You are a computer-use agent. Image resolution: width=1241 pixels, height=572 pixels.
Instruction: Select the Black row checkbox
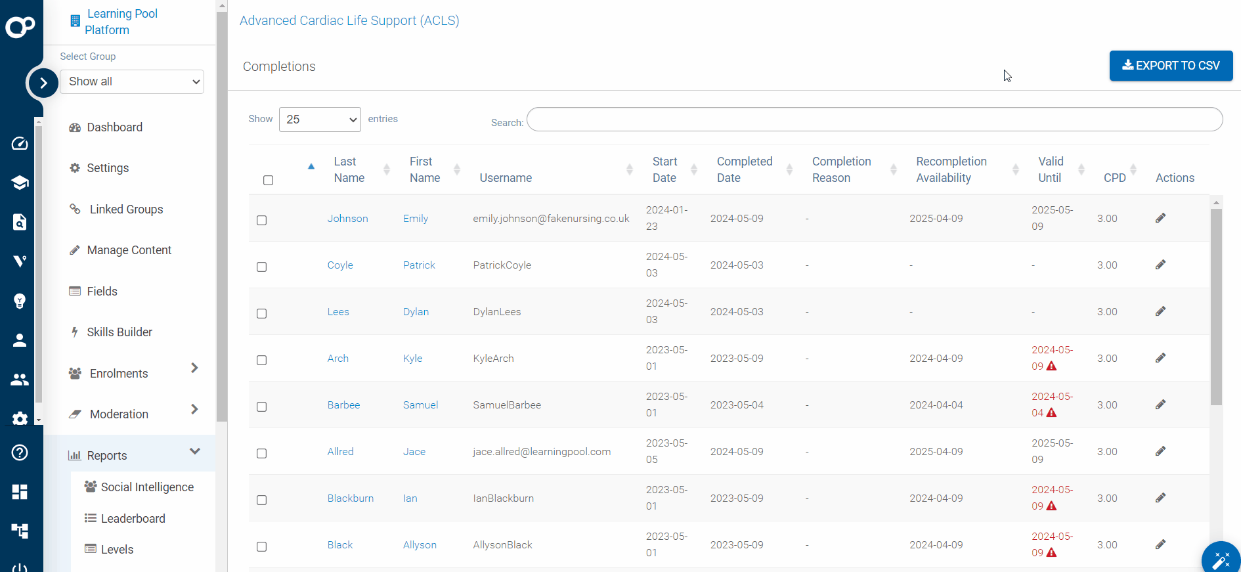click(261, 546)
